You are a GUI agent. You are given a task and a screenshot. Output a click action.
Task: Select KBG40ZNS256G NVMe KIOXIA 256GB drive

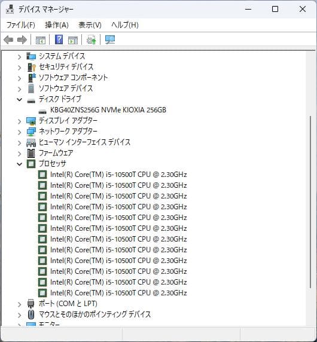[x=108, y=110]
